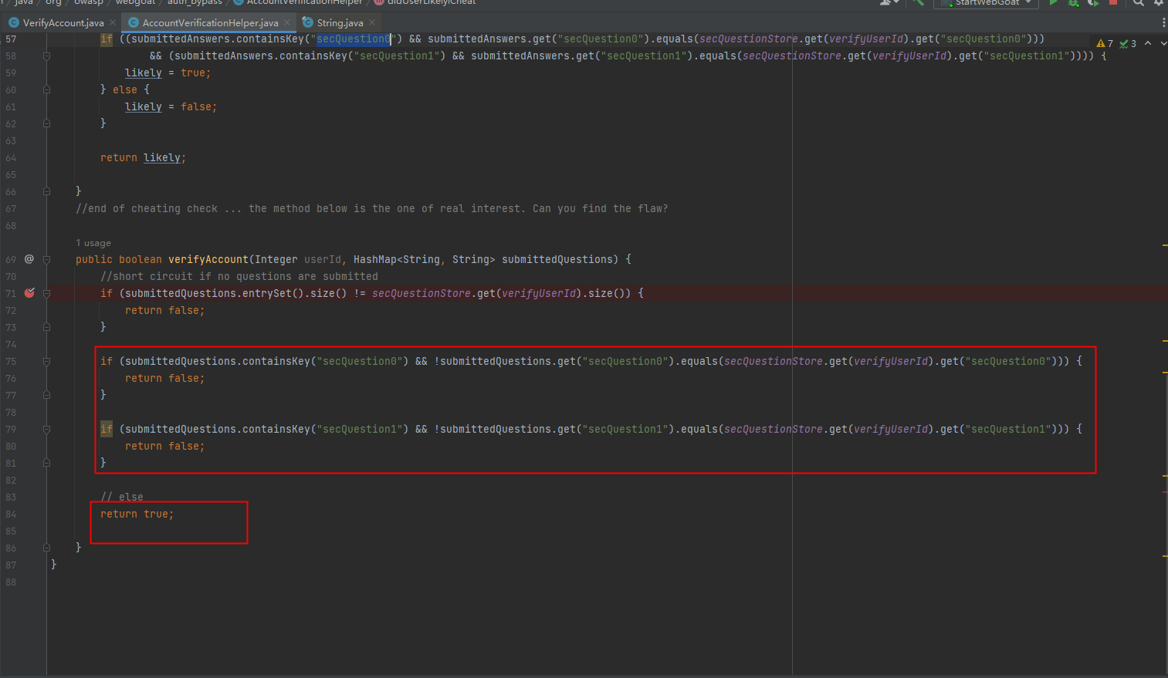Click the selected "secQuestion0" text on line 57
The width and height of the screenshot is (1168, 678).
pos(354,39)
